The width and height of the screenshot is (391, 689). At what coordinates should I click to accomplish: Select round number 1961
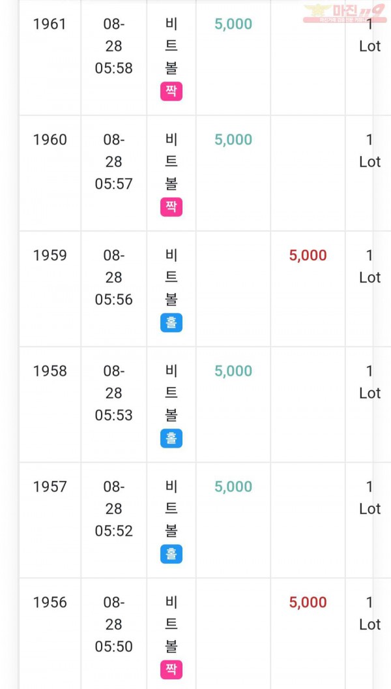[50, 24]
